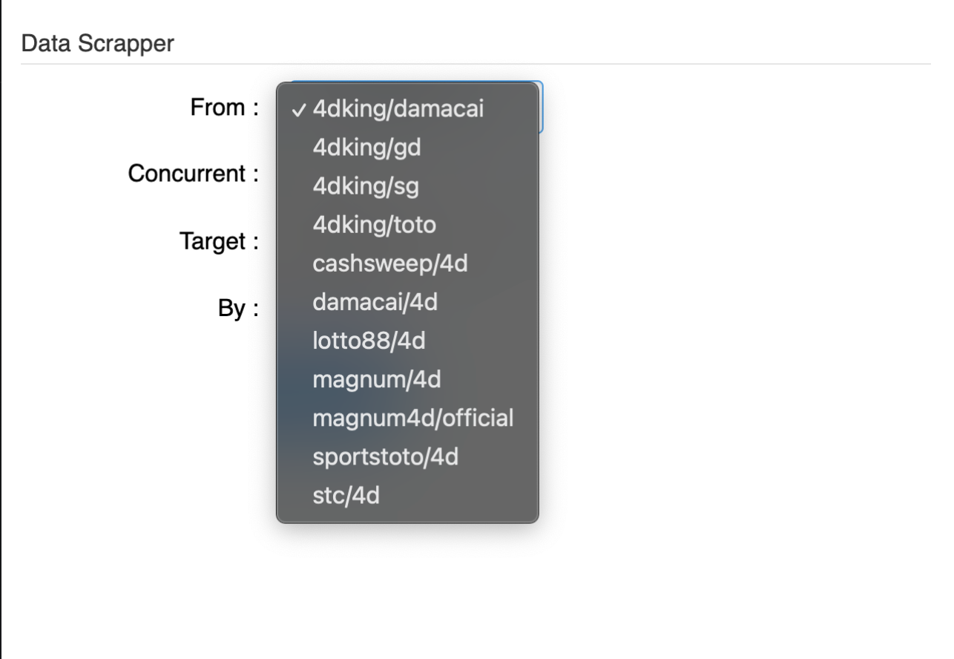Keep the currently selected 4dking/damacai option
Screen dimensions: 954x659
tap(407, 109)
